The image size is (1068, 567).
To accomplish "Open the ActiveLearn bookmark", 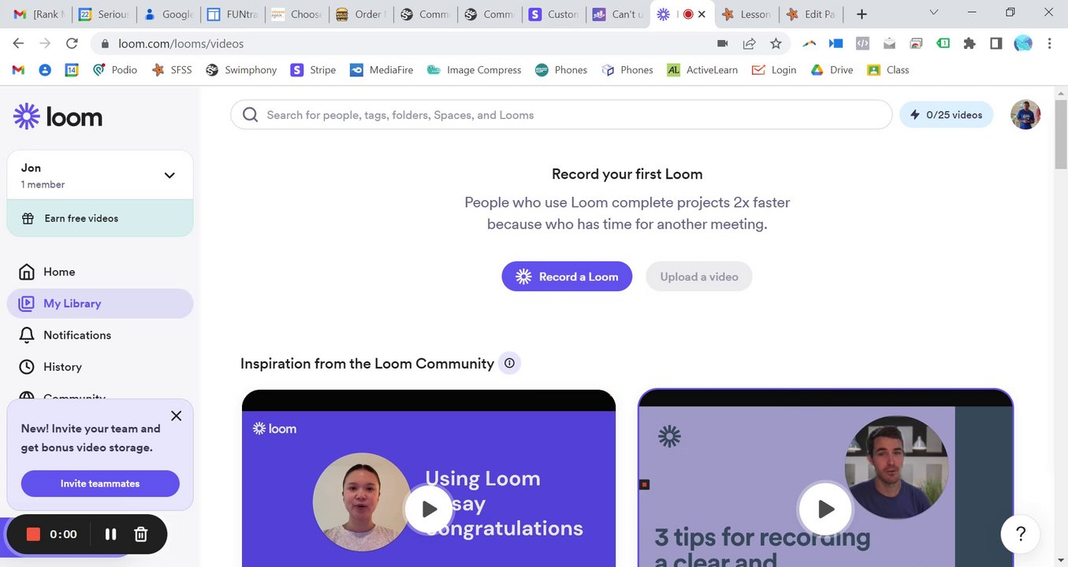I will point(702,70).
